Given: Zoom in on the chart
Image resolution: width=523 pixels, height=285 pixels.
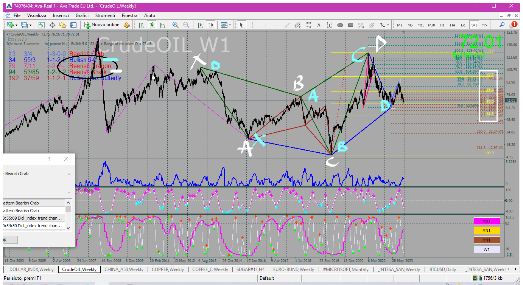Looking at the screenshot, I should 176,25.
